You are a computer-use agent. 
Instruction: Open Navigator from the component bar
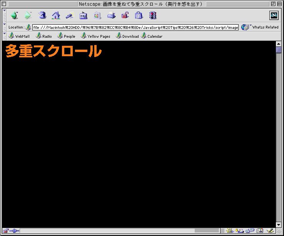tap(230, 231)
